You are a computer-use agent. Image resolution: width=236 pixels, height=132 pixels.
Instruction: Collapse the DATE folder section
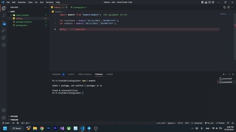coord(28,11)
